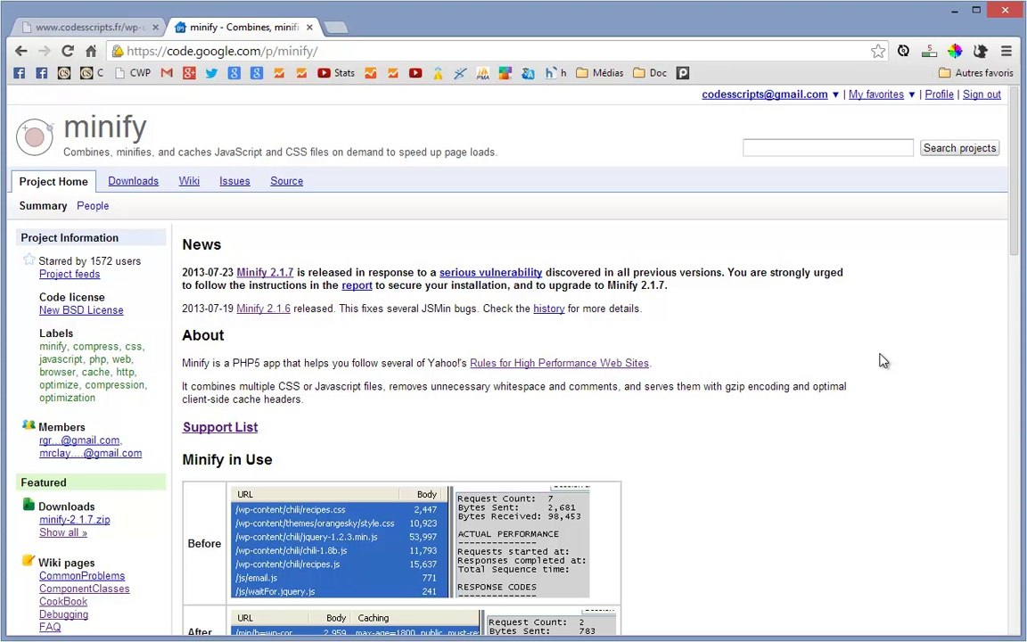The width and height of the screenshot is (1027, 642).
Task: Open the Chrome hamburger menu
Action: (1006, 51)
